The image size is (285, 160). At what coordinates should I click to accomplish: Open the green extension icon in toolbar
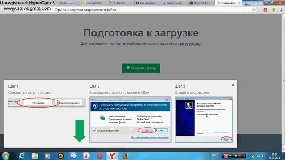[273, 10]
